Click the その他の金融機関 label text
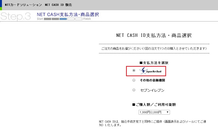This screenshot has height=129, width=218. click(152, 80)
